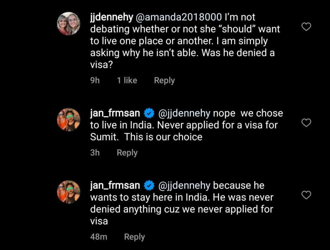
Task: Tap the heart on jan_frmsan's bottom comment
Action: click(306, 196)
